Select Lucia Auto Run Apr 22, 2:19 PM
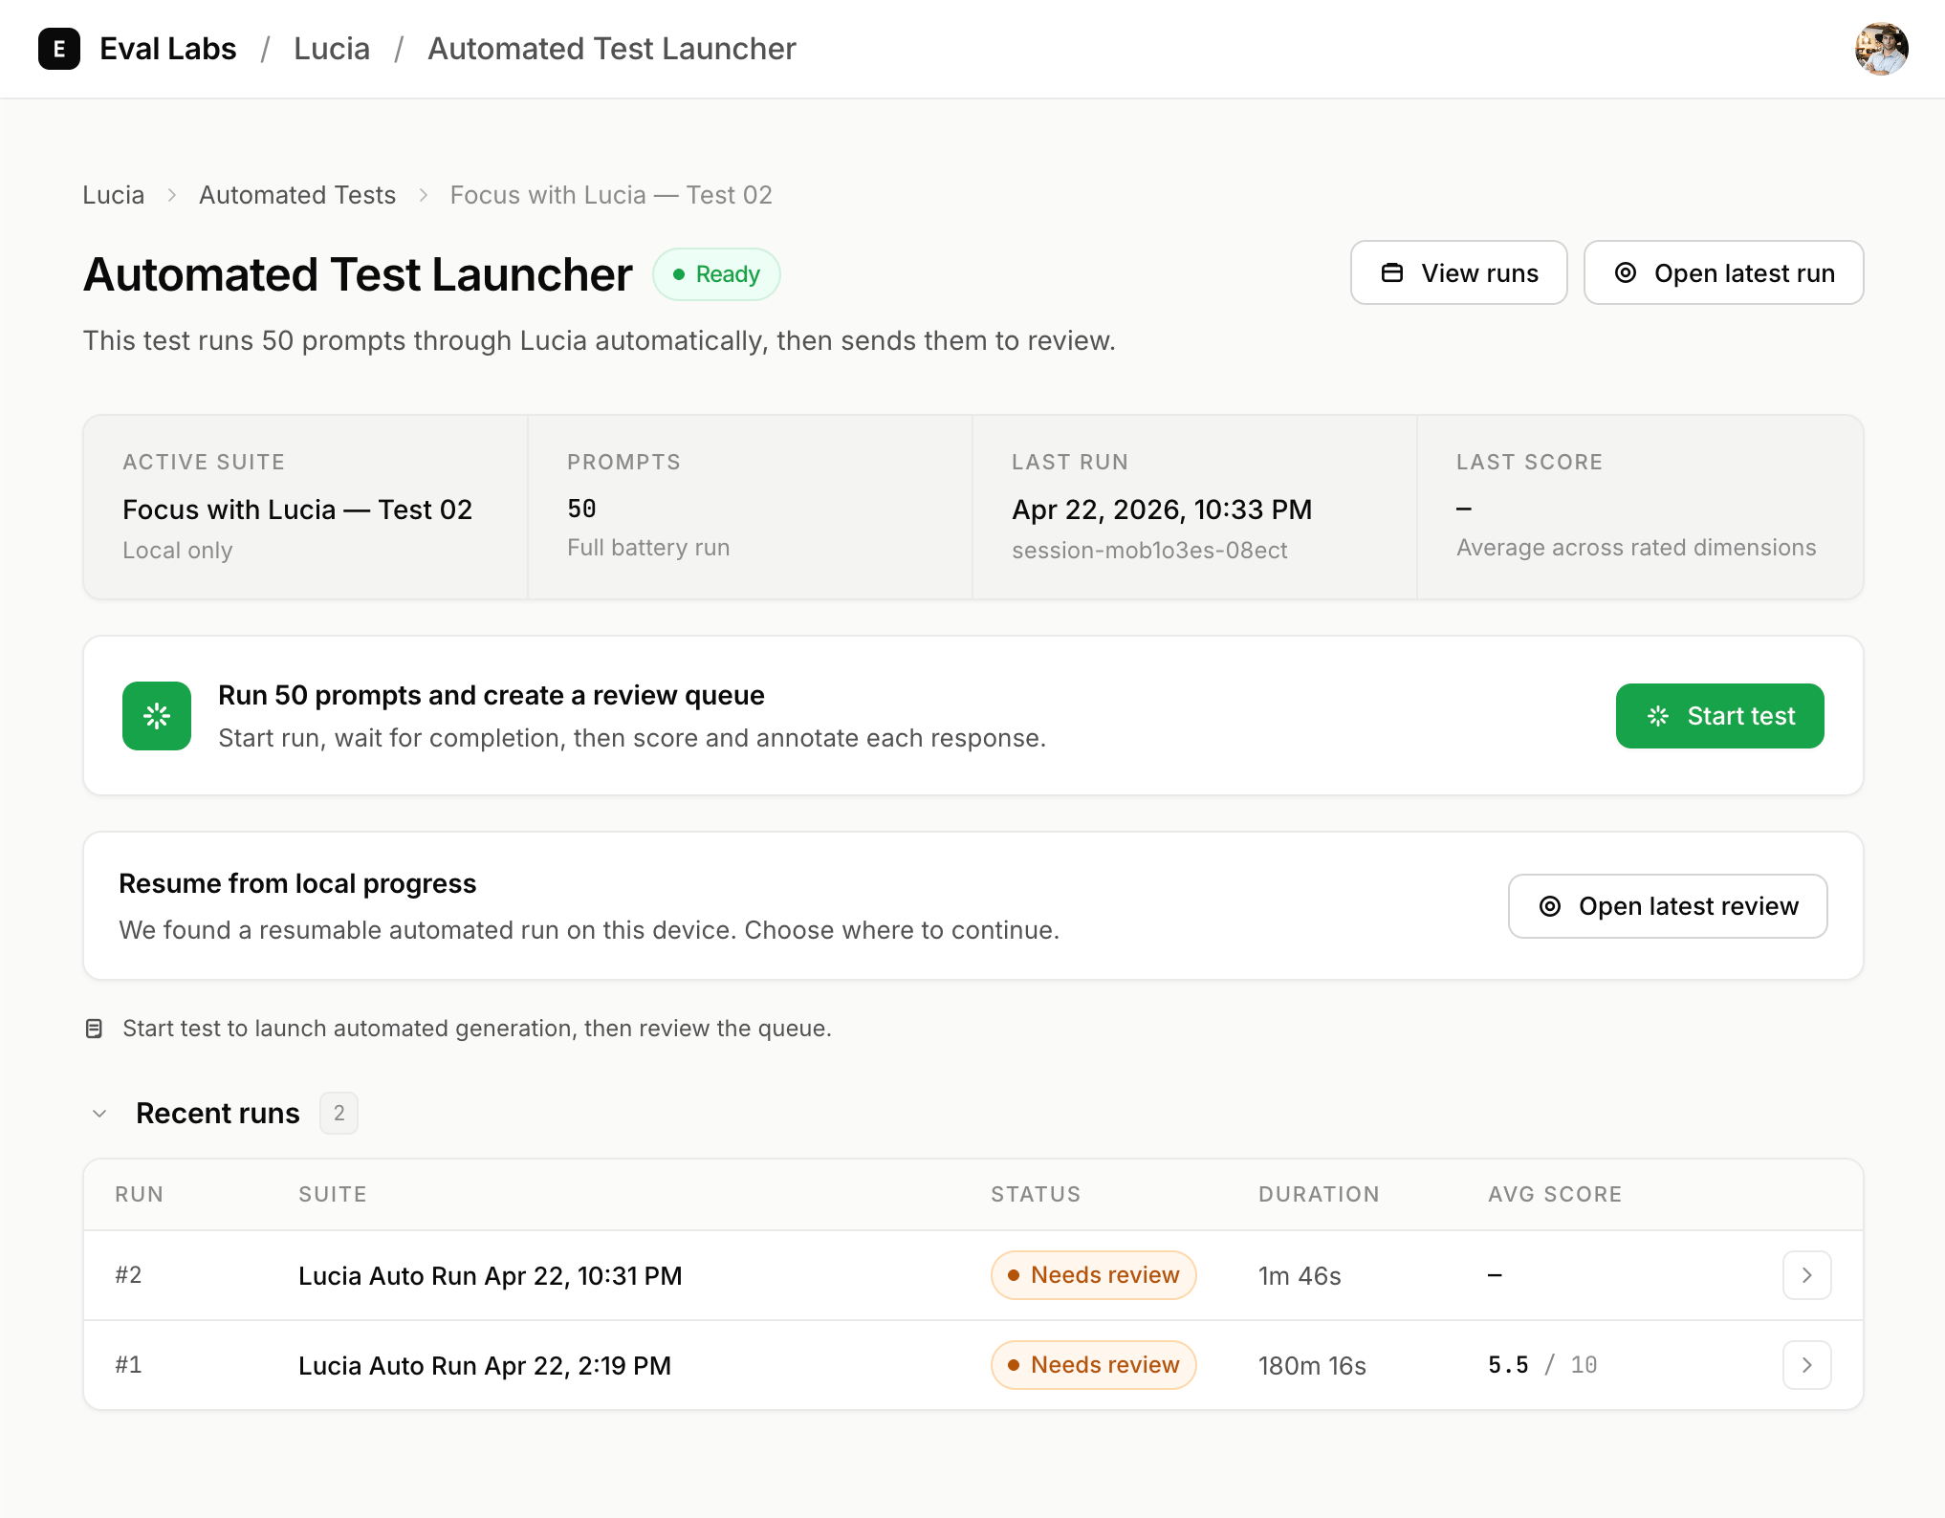 (x=485, y=1366)
